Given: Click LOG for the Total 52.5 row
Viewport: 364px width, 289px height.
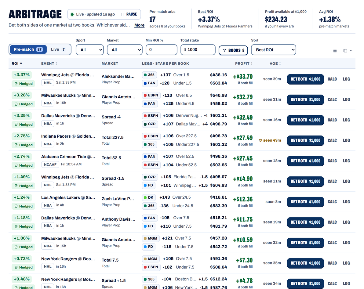Looking at the screenshot, I should tap(346, 161).
